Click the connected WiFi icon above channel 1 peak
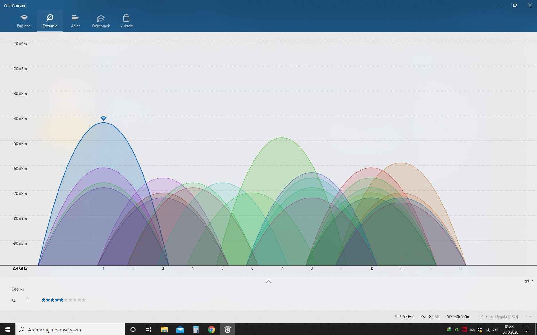Screen dimensions: 537x335 [x=103, y=119]
